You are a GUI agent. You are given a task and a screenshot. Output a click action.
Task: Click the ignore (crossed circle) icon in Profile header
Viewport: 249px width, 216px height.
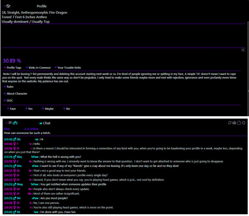click(x=8, y=6)
